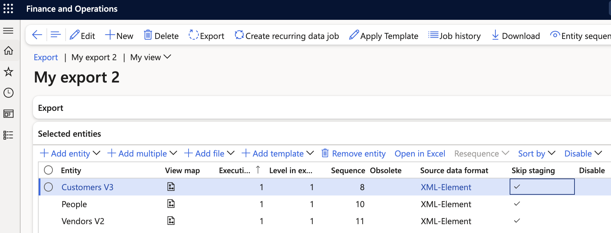The width and height of the screenshot is (611, 233).
Task: Open Workspaces icon in the sidebar
Action: pos(8,114)
